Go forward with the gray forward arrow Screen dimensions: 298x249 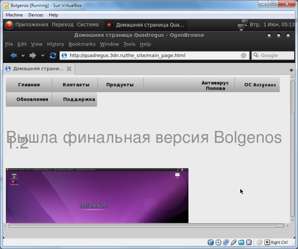click(x=33, y=56)
